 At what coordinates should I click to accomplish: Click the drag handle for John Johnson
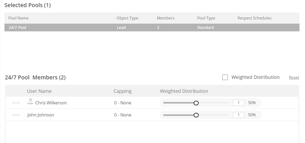click(16, 115)
